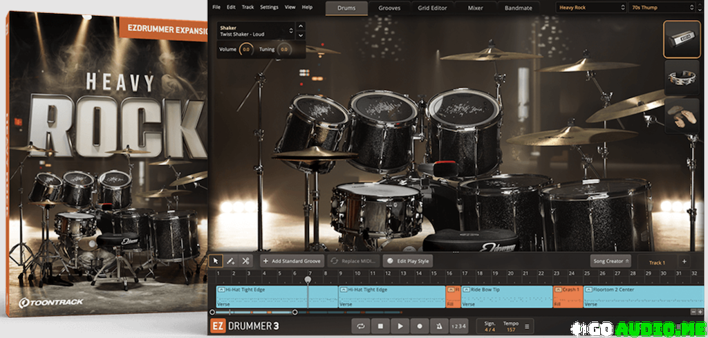This screenshot has width=708, height=338.
Task: Open the File menu
Action: tap(216, 7)
